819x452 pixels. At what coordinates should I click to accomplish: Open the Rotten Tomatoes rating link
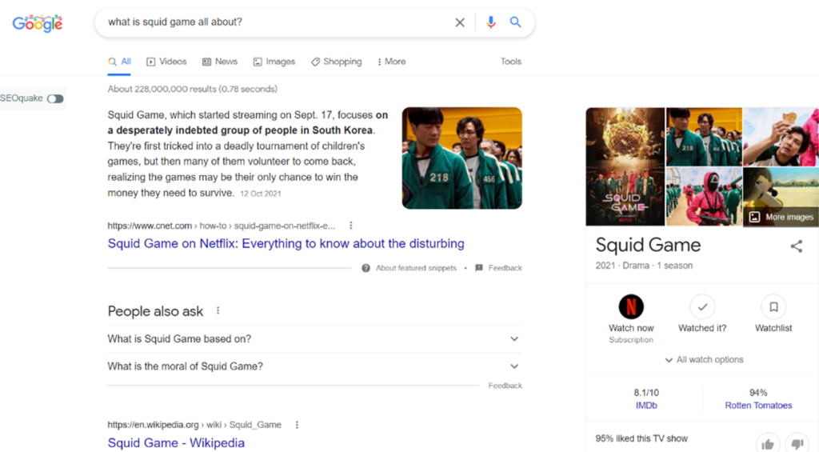point(758,406)
